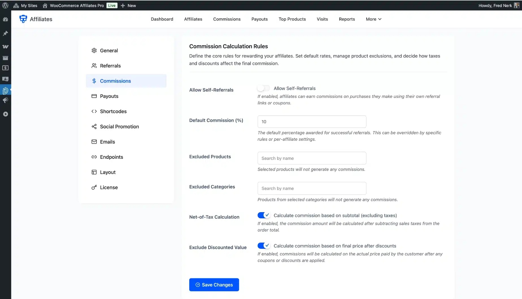
Task: Click the Affiliates shield logo icon
Action: [23, 19]
